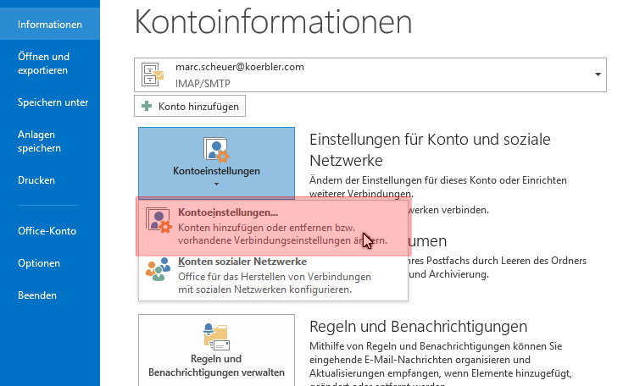Click Beenden to quit Outlook
This screenshot has width=623, height=386.
37,295
